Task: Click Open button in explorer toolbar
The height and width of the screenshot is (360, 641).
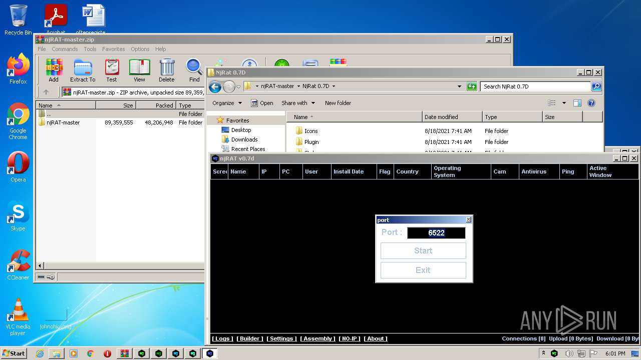Action: pyautogui.click(x=262, y=103)
